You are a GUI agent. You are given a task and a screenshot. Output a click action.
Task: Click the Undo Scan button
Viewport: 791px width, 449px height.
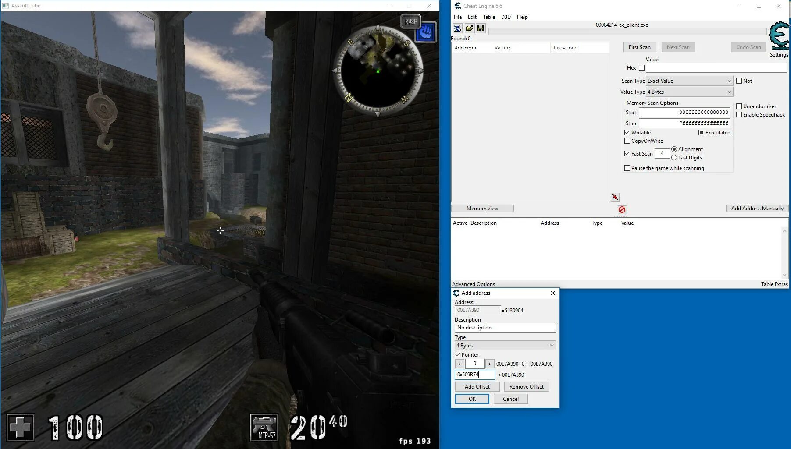(x=748, y=47)
